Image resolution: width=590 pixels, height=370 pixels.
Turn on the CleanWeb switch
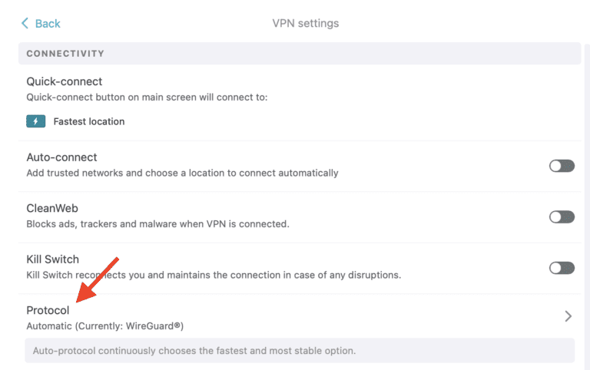pos(562,217)
